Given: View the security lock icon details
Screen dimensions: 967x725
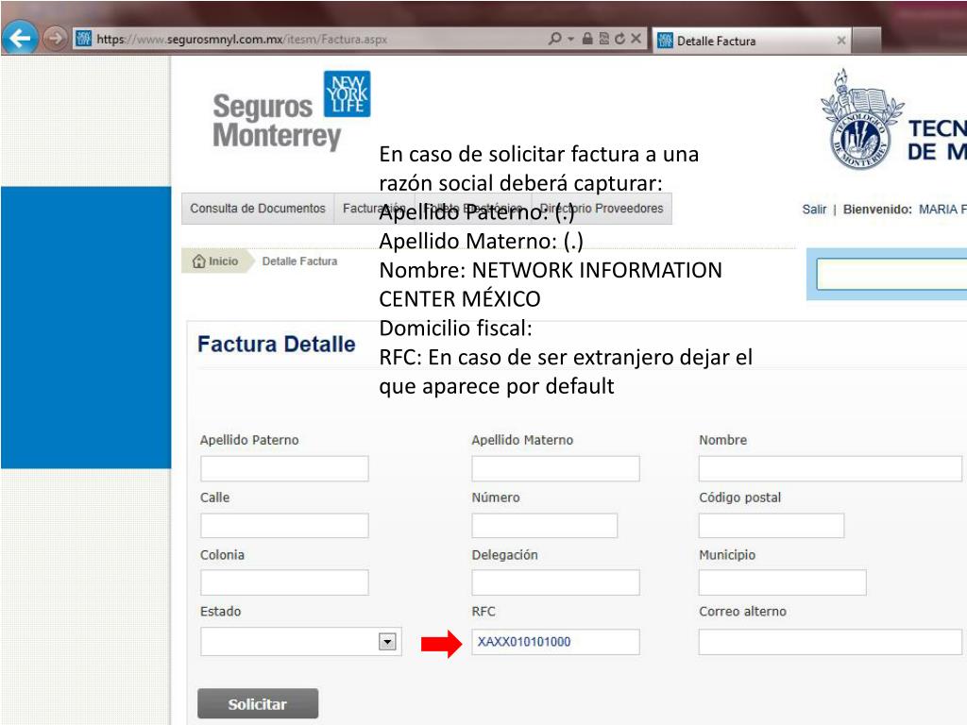Looking at the screenshot, I should pos(587,38).
